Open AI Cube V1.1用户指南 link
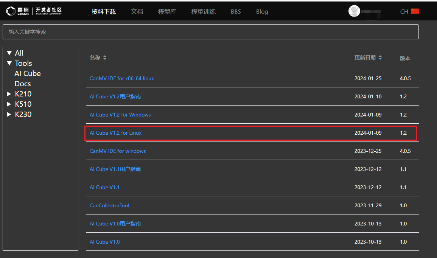 (x=115, y=169)
